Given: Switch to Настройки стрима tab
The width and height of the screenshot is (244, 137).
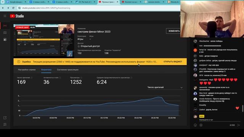Looking at the screenshot, I should pos(27,70).
